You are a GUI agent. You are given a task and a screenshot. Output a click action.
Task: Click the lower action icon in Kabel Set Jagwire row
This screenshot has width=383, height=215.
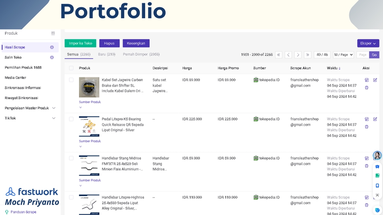367,88
